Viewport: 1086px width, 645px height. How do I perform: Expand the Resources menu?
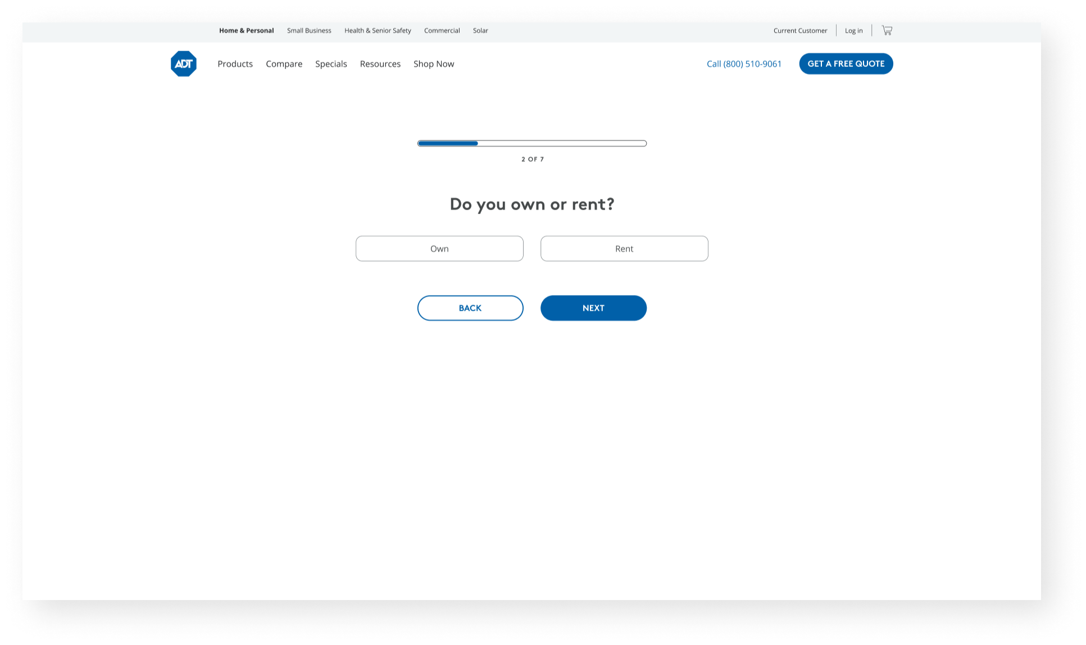pos(380,64)
